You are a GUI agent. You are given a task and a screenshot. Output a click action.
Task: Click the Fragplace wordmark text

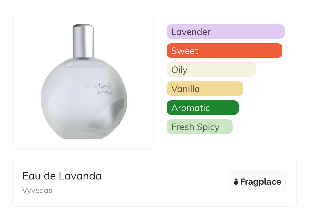(261, 182)
